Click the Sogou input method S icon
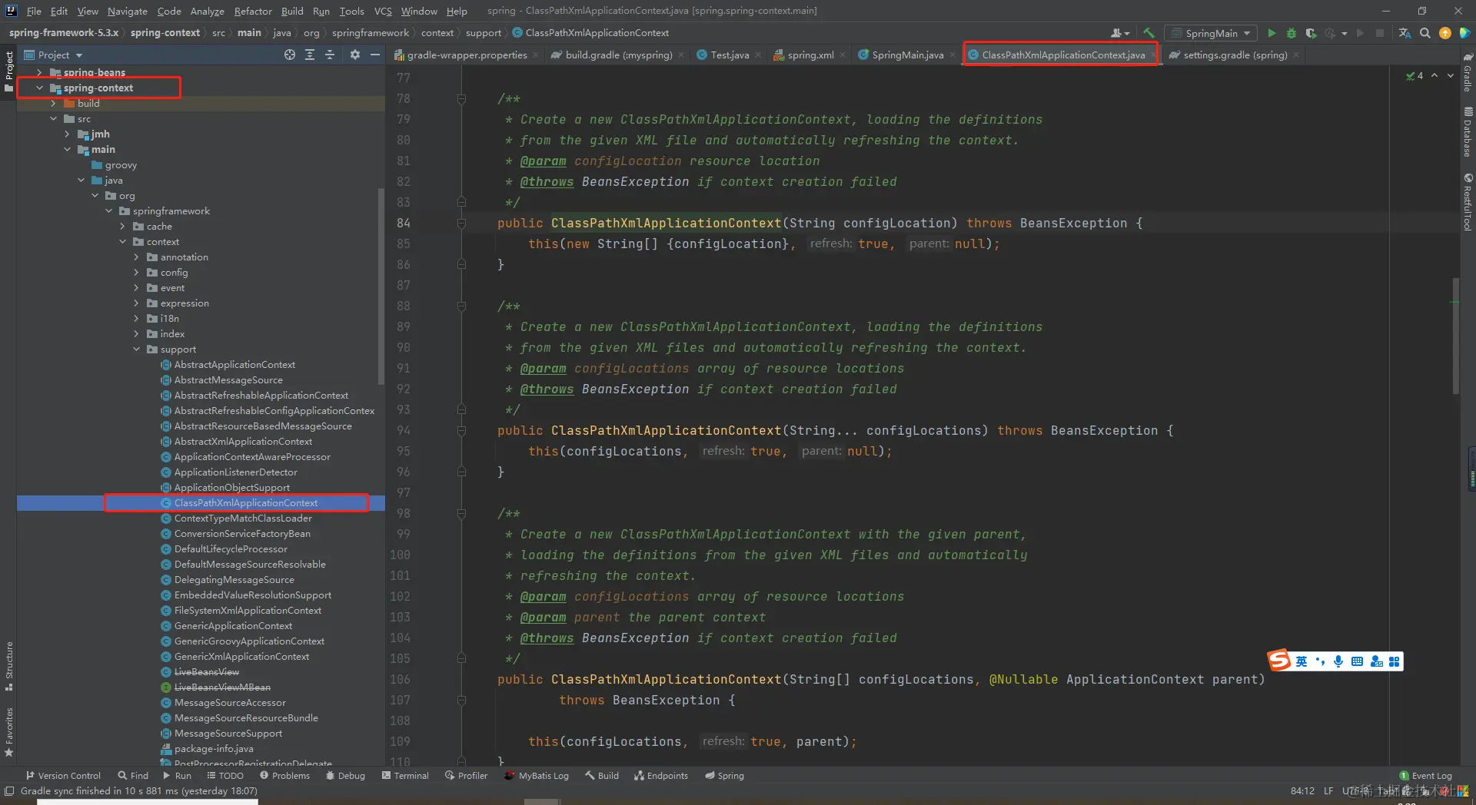 1279,661
